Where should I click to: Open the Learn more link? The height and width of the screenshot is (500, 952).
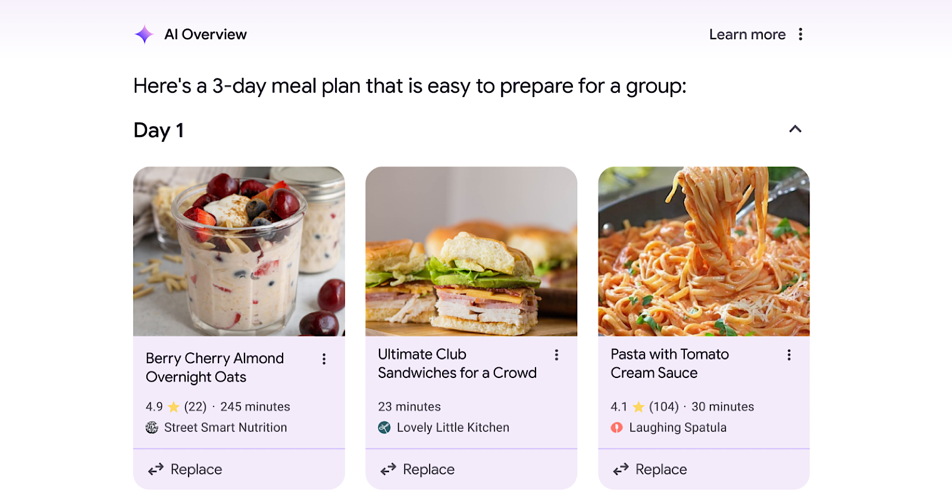pos(747,34)
